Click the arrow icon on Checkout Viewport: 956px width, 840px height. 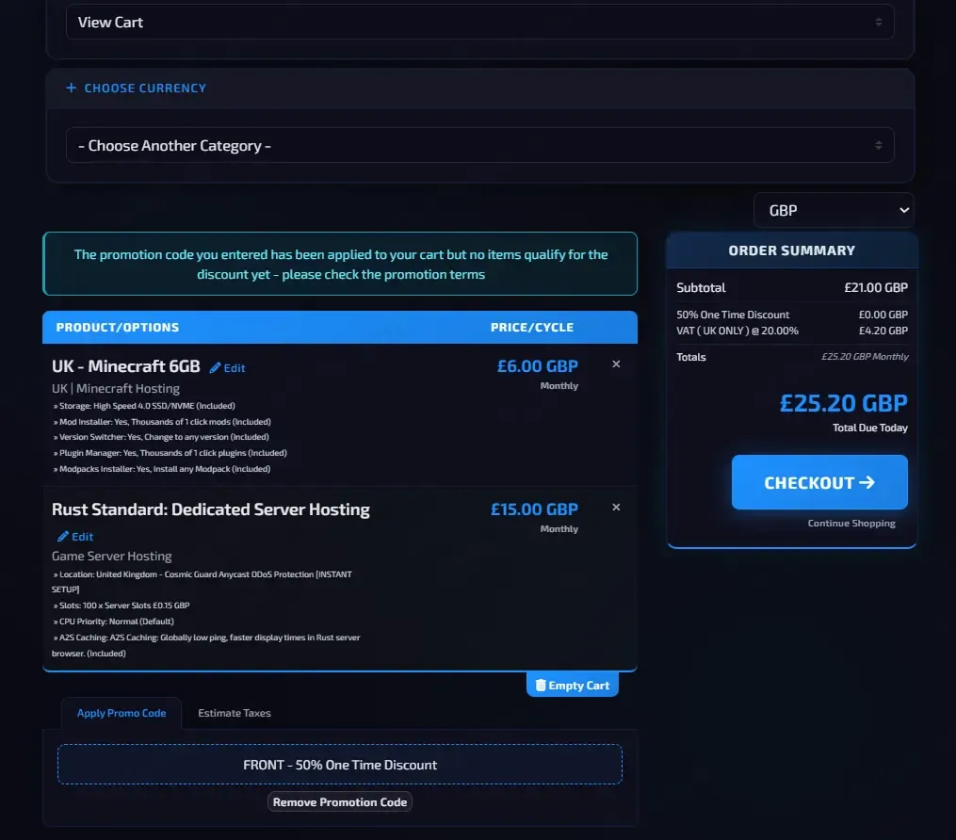[867, 483]
